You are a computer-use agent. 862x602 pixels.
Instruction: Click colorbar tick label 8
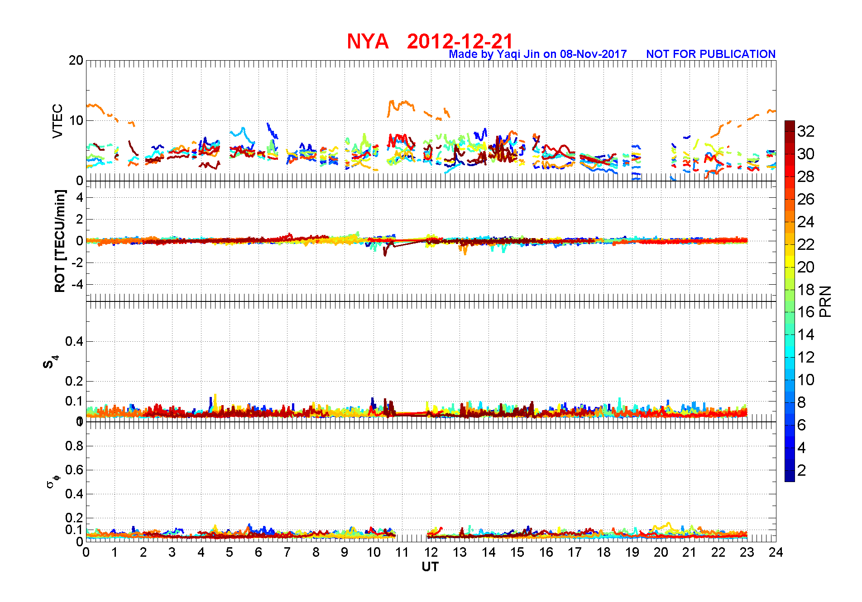(x=801, y=402)
